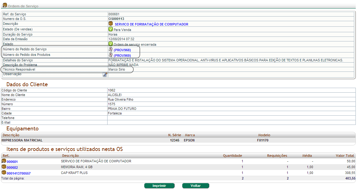Open item reference 000682 link
The height and width of the screenshot is (189, 357).
12,168
